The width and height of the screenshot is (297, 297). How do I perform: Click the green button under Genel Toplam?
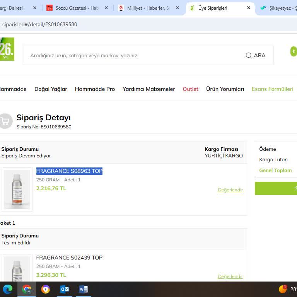276,188
